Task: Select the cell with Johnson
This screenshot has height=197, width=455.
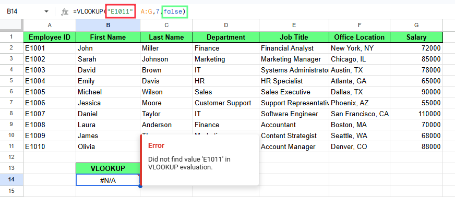Action: (x=166, y=59)
